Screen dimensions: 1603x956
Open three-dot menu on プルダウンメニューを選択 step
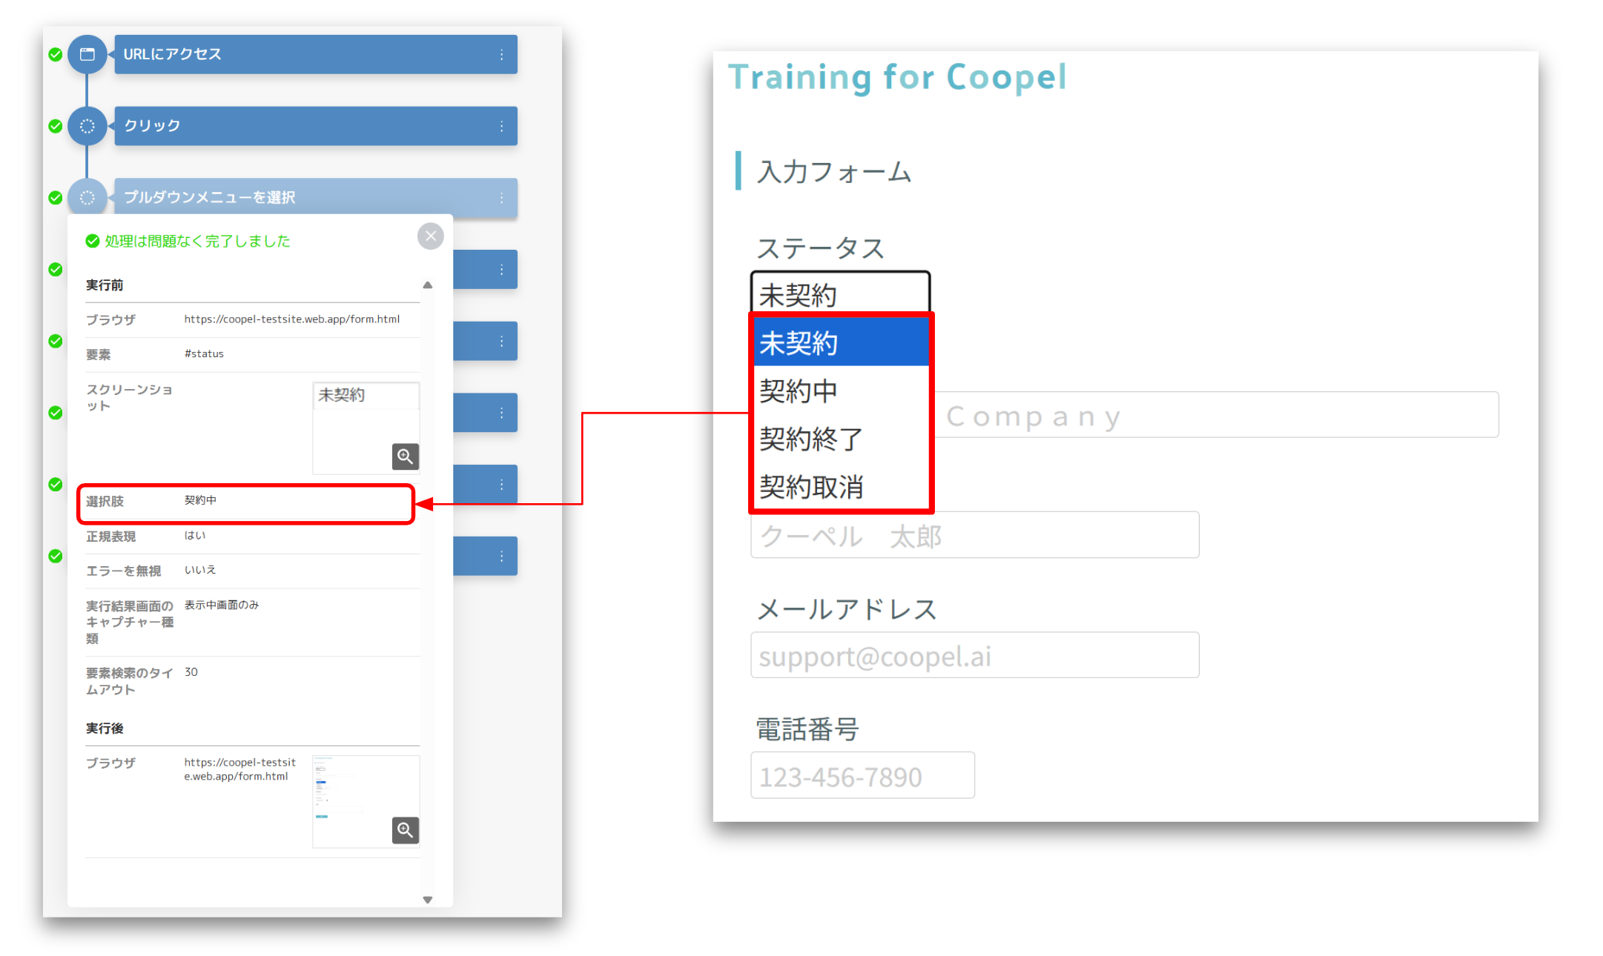pyautogui.click(x=502, y=198)
